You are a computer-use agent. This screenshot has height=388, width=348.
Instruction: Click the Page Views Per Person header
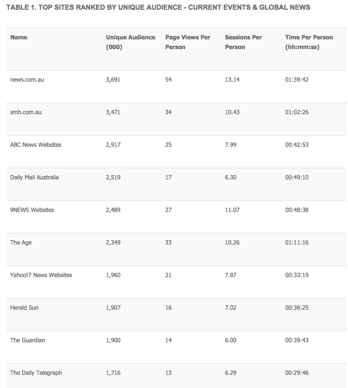[x=188, y=42]
